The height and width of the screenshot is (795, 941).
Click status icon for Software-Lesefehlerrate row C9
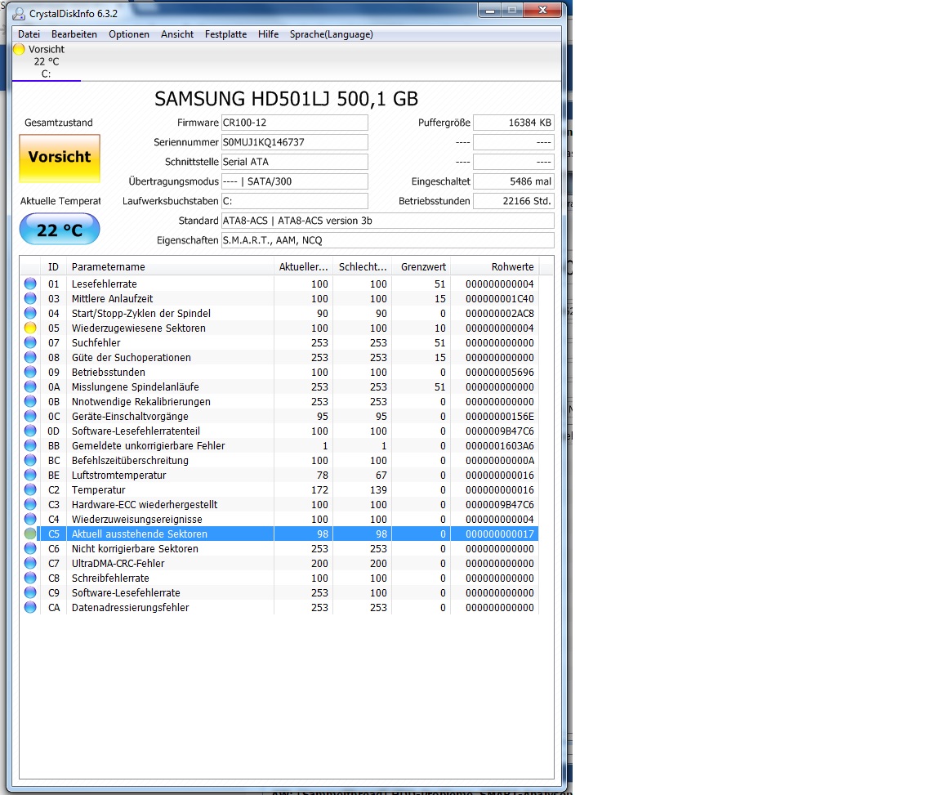pyautogui.click(x=30, y=592)
